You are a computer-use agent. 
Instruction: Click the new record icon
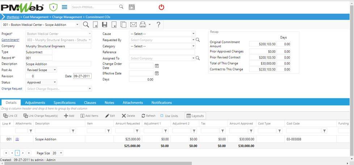tap(95, 25)
